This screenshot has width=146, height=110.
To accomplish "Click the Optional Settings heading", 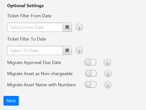I will [25, 6].
